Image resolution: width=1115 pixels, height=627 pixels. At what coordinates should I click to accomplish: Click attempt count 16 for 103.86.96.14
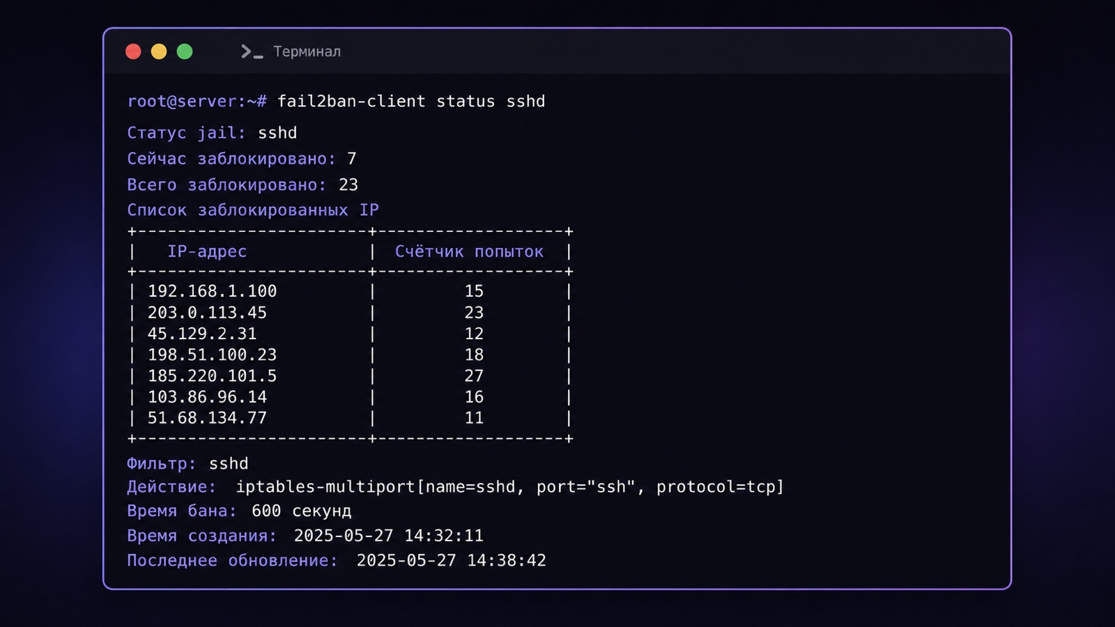tap(474, 397)
